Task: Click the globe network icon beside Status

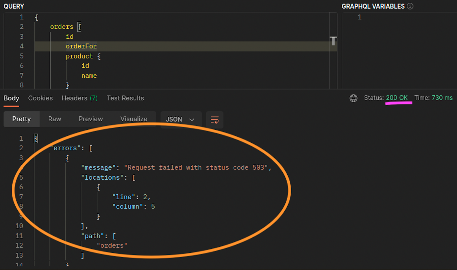Action: click(x=353, y=98)
